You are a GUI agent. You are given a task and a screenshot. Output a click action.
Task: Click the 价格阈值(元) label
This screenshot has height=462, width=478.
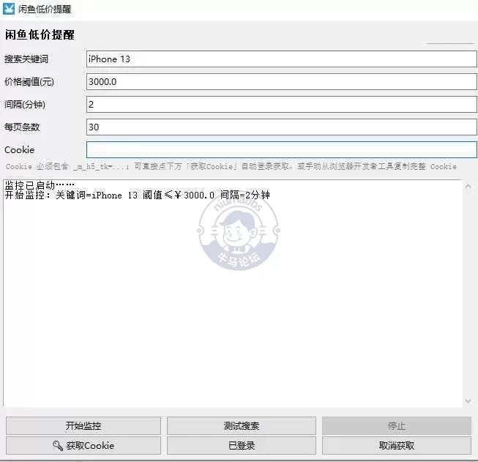click(29, 82)
